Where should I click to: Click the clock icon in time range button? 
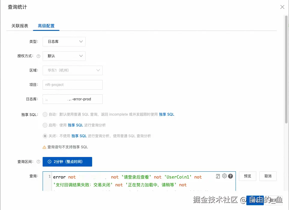(x=50, y=161)
